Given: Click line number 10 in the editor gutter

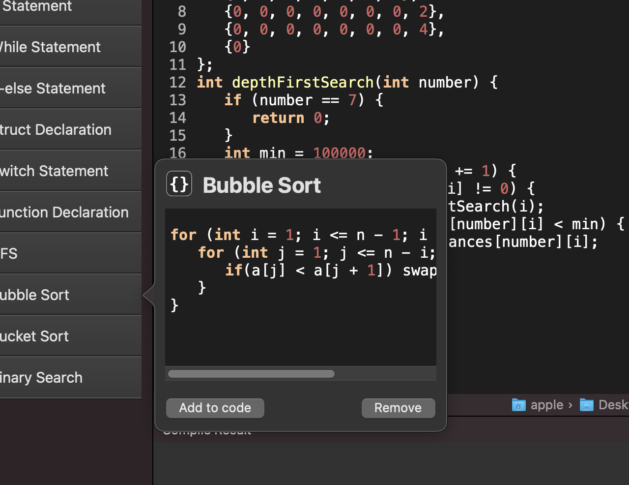Looking at the screenshot, I should click(x=178, y=47).
